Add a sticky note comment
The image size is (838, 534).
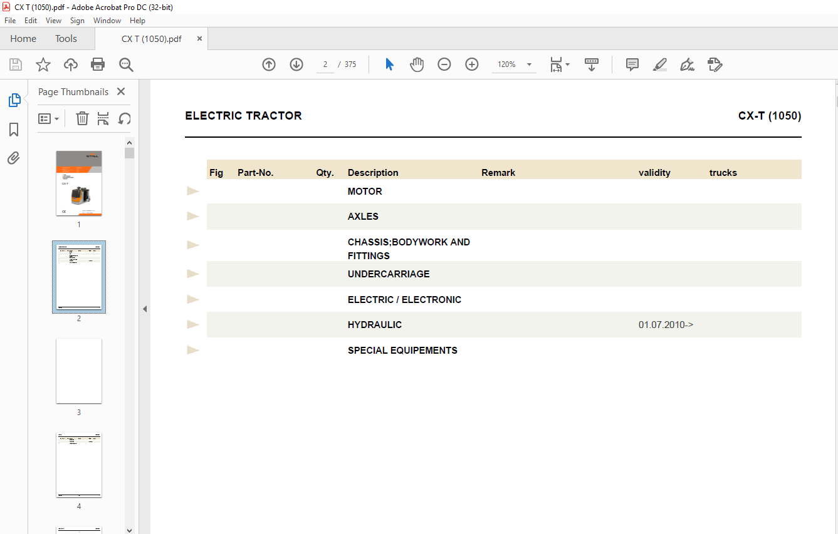click(632, 64)
